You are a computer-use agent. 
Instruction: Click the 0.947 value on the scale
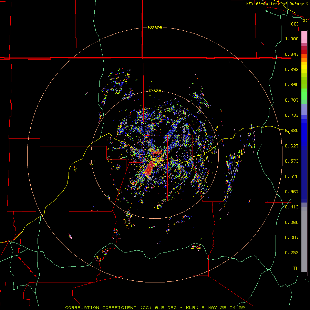point(292,54)
